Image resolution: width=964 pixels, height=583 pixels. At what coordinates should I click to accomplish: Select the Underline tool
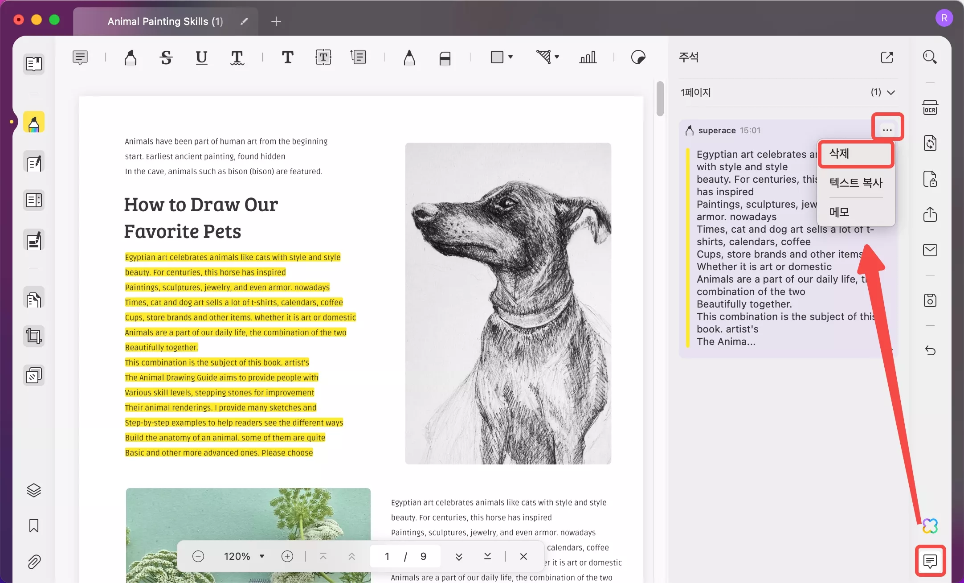[201, 57]
